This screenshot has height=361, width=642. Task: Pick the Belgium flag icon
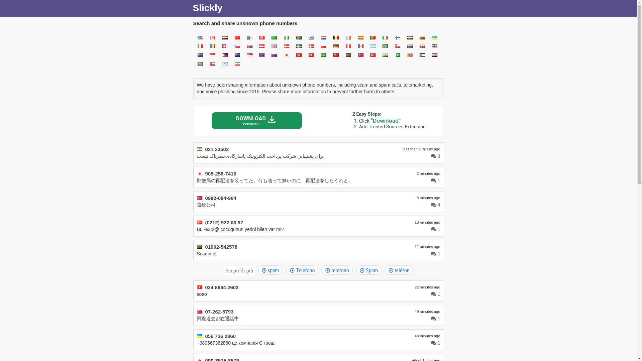point(336,37)
